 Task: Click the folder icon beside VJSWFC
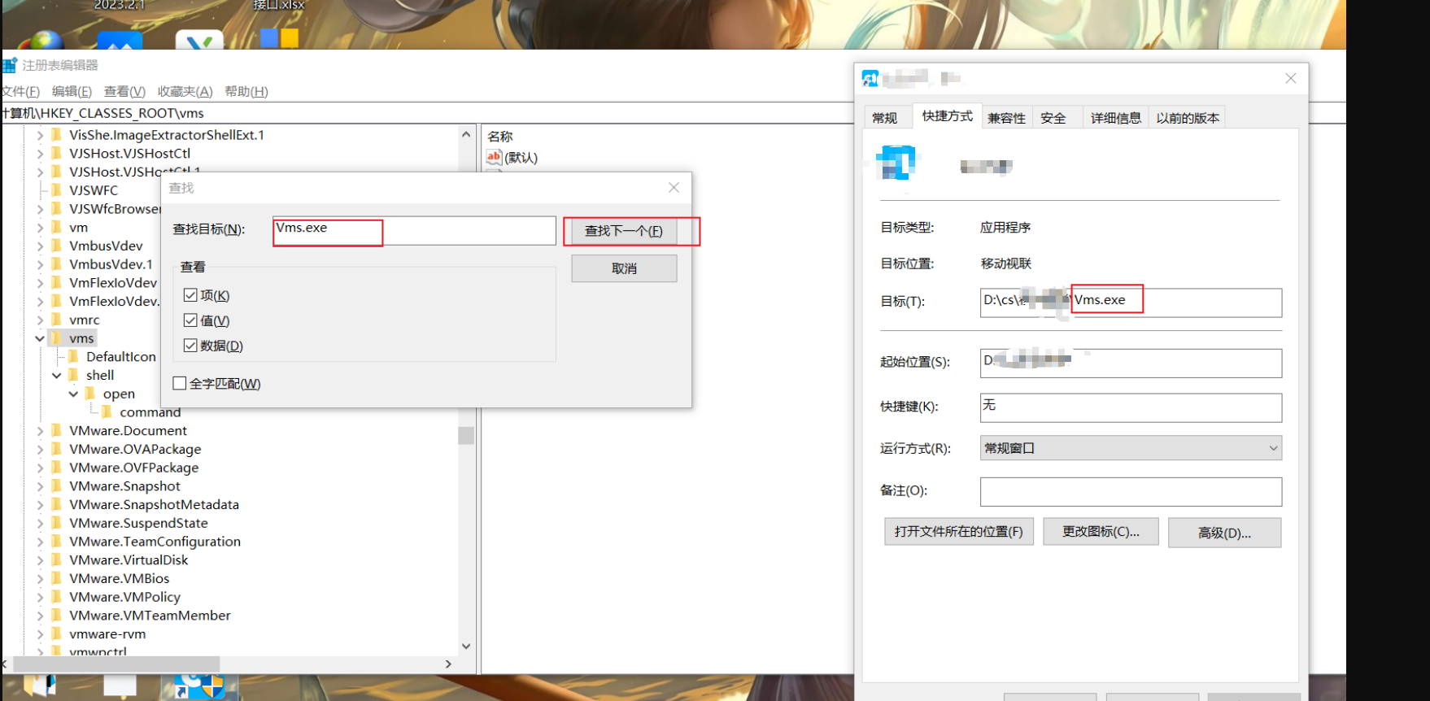coord(56,190)
